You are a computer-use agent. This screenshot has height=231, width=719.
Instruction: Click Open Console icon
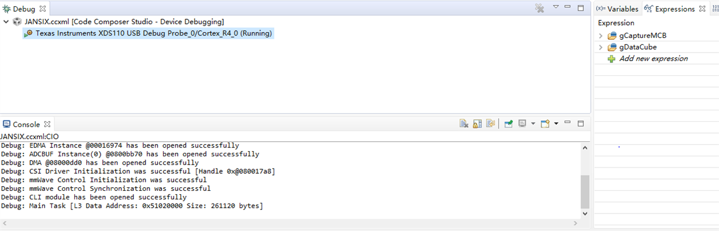pos(545,124)
